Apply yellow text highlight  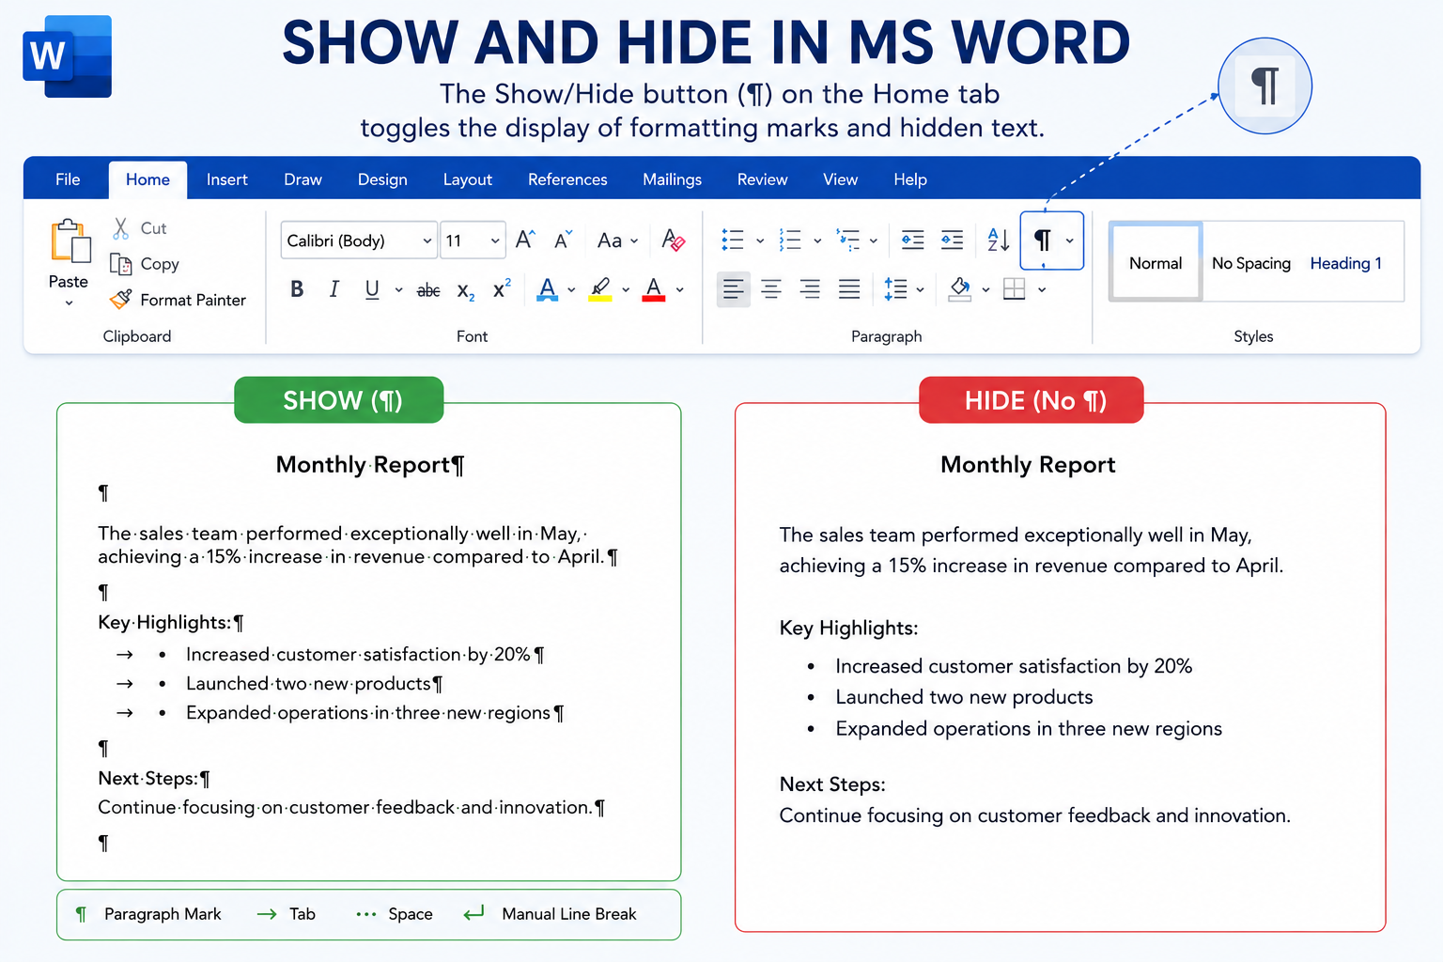601,289
